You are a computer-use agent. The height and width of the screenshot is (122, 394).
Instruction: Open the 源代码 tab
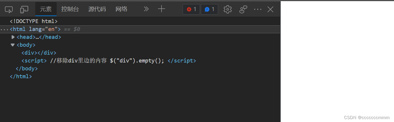(x=97, y=9)
